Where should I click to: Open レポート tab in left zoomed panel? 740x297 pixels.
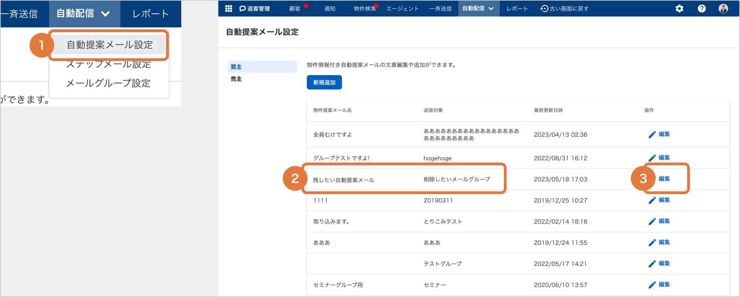pos(151,14)
